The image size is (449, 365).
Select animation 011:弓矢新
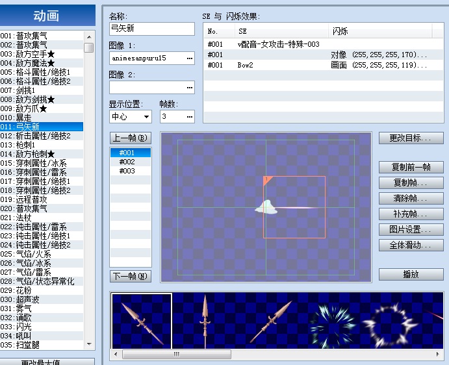point(42,127)
